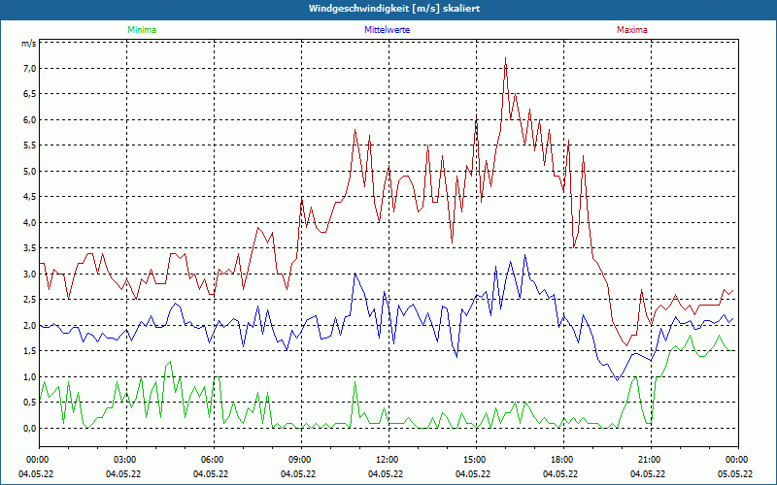Viewport: 777px width, 485px height.
Task: Click the 3,0 y-axis value
Action: click(29, 275)
